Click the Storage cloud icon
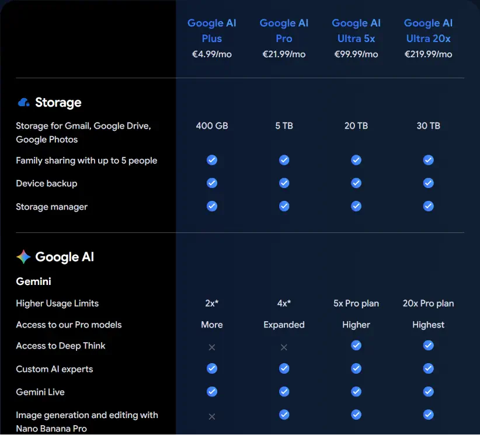The image size is (480, 435). coord(23,103)
